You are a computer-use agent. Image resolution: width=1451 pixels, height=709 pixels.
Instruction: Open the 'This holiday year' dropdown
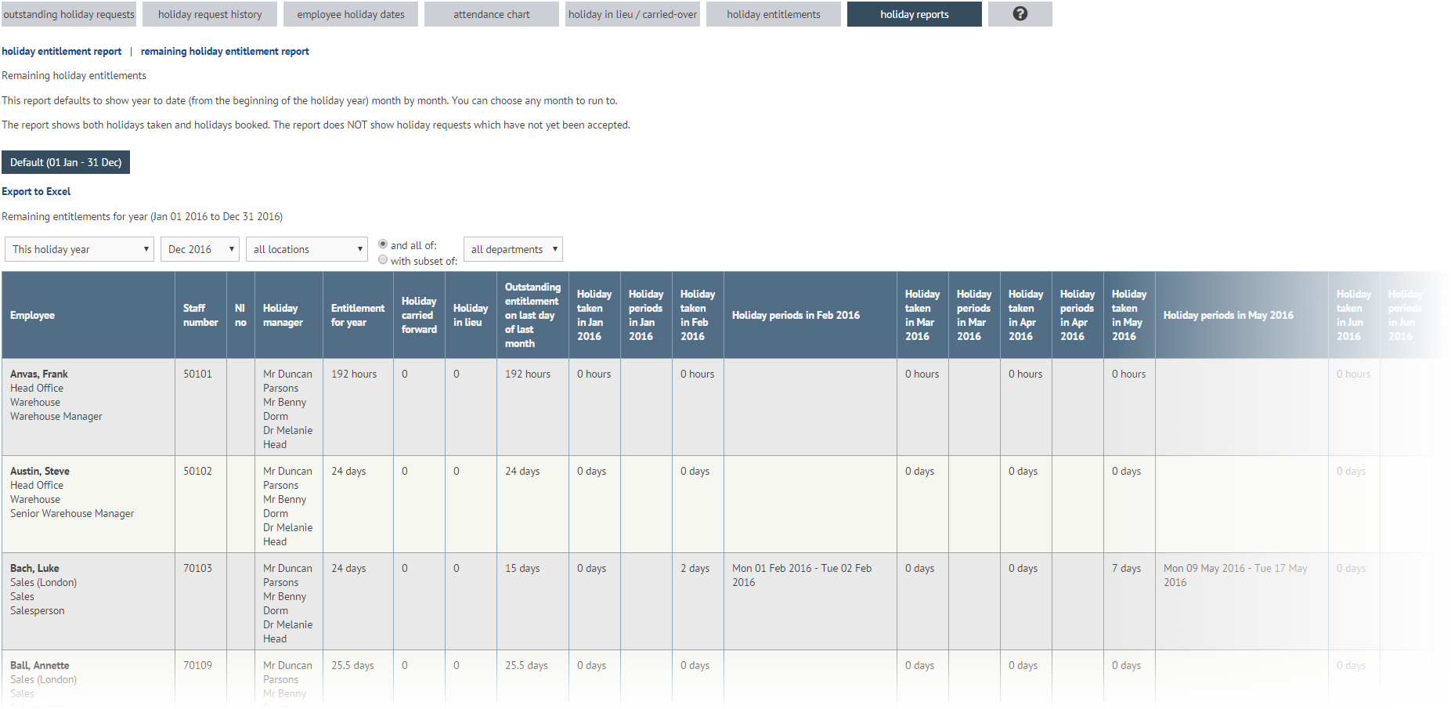[x=79, y=249]
